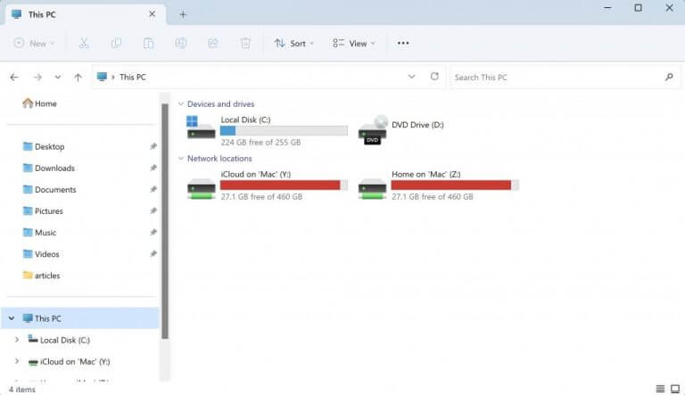685x395 pixels.
Task: Click '224 GB free of 255 GB' text
Action: 260,142
